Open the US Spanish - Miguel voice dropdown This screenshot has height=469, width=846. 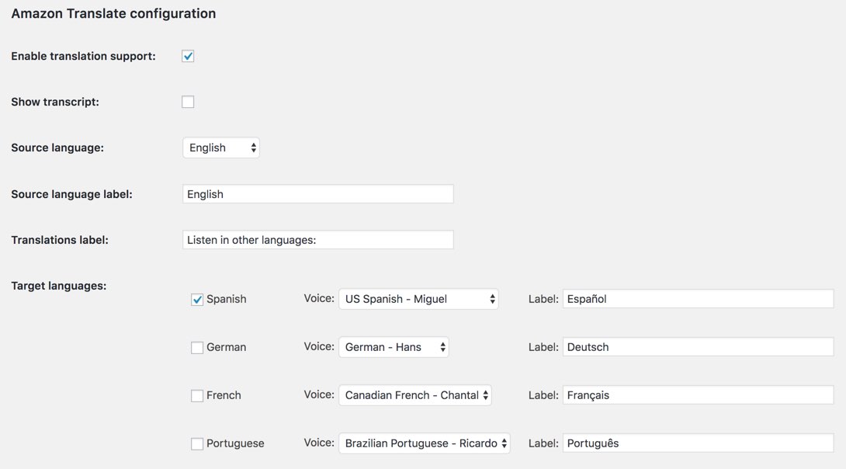point(418,299)
